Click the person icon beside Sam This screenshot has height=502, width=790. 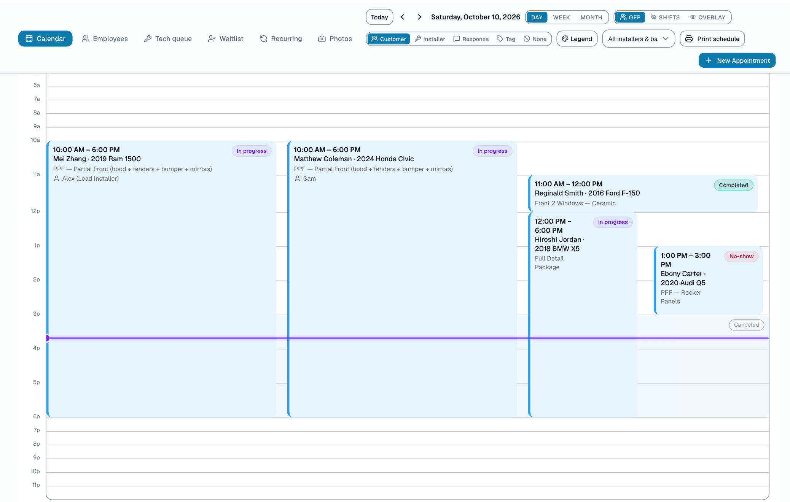click(297, 179)
